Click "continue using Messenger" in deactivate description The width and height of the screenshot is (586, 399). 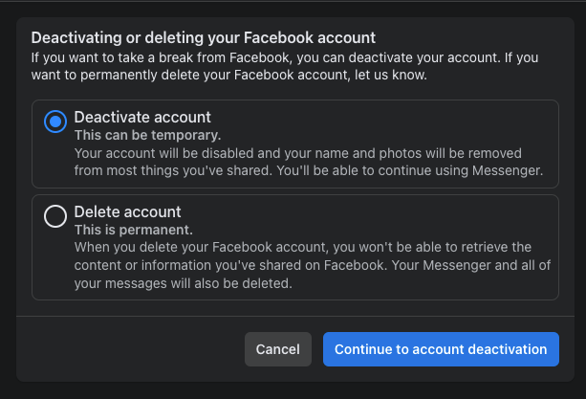coord(461,171)
